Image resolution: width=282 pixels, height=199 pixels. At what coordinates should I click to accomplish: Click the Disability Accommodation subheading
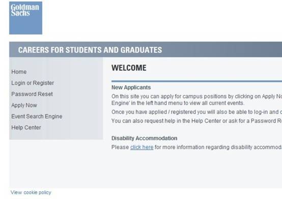(144, 138)
